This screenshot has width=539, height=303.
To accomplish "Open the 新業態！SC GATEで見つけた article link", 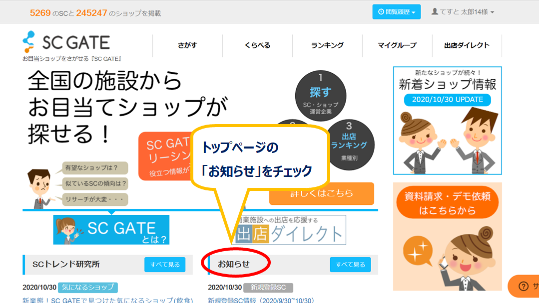I will click(x=107, y=300).
